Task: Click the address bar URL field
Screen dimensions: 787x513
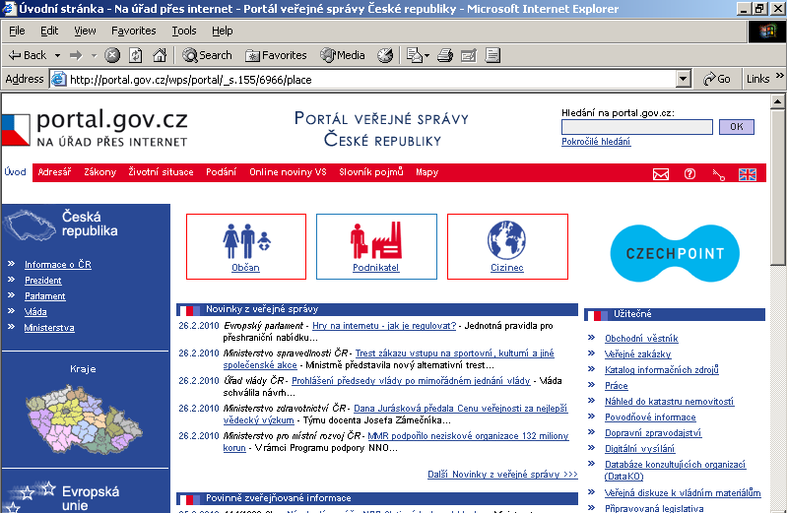Action: pyautogui.click(x=372, y=80)
